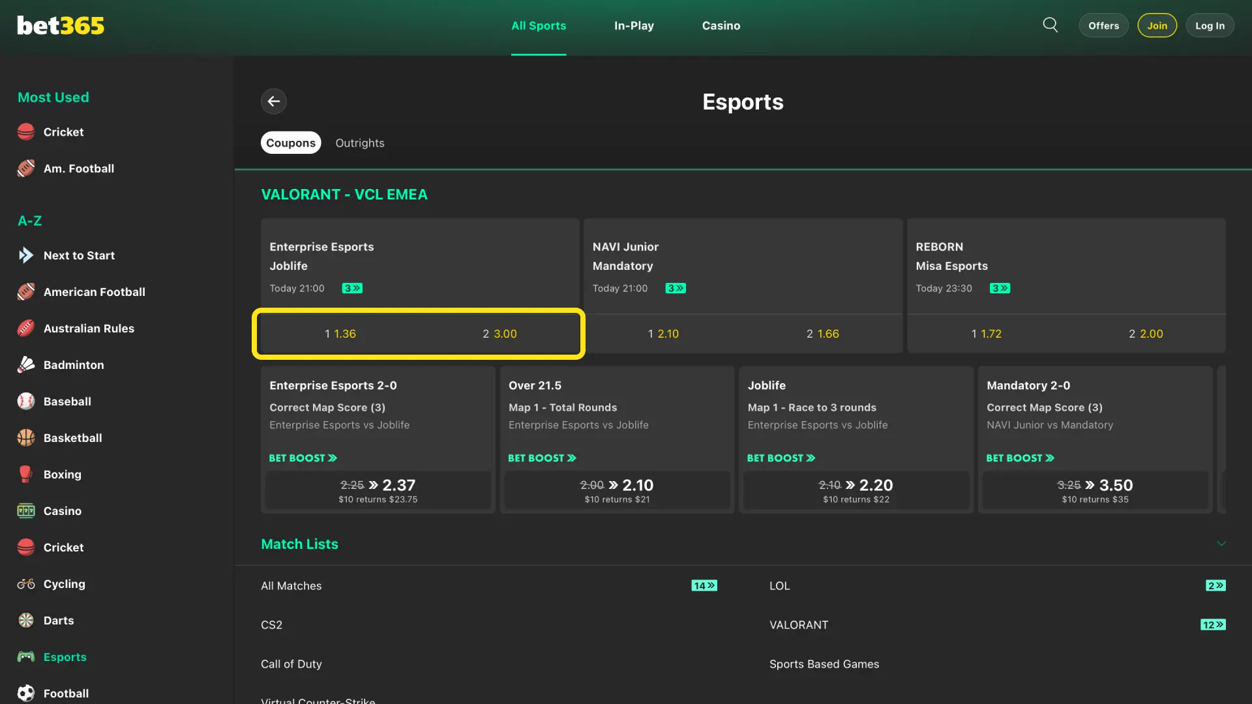Image resolution: width=1252 pixels, height=704 pixels.
Task: Open markets badge for Enterprise Esports match
Action: [x=352, y=288]
